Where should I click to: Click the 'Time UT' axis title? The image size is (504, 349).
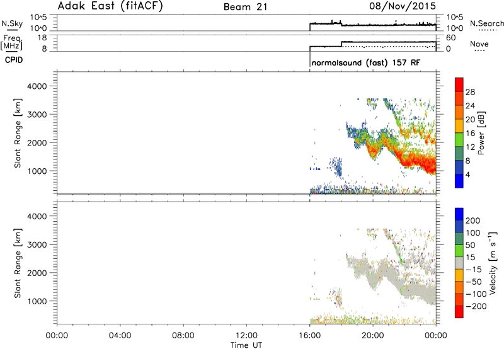coord(246,345)
